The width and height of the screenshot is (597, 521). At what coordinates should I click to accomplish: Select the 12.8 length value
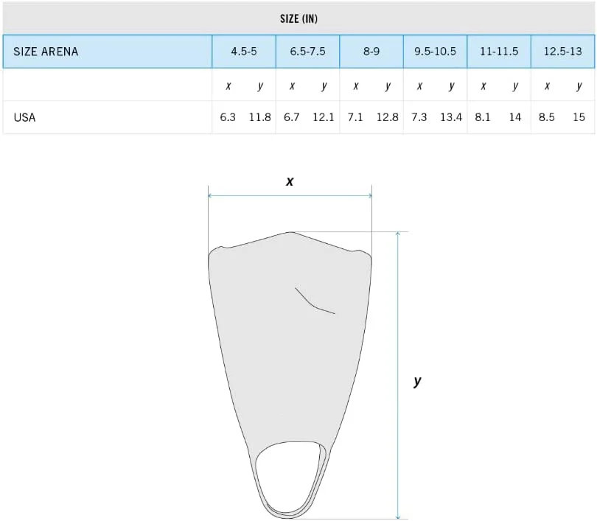click(387, 117)
